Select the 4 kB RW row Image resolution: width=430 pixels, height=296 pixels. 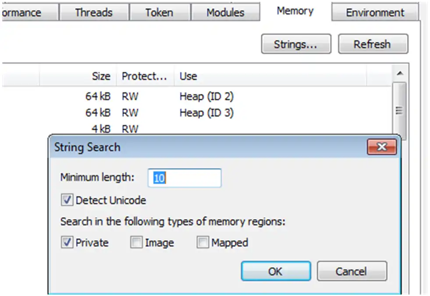click(197, 128)
